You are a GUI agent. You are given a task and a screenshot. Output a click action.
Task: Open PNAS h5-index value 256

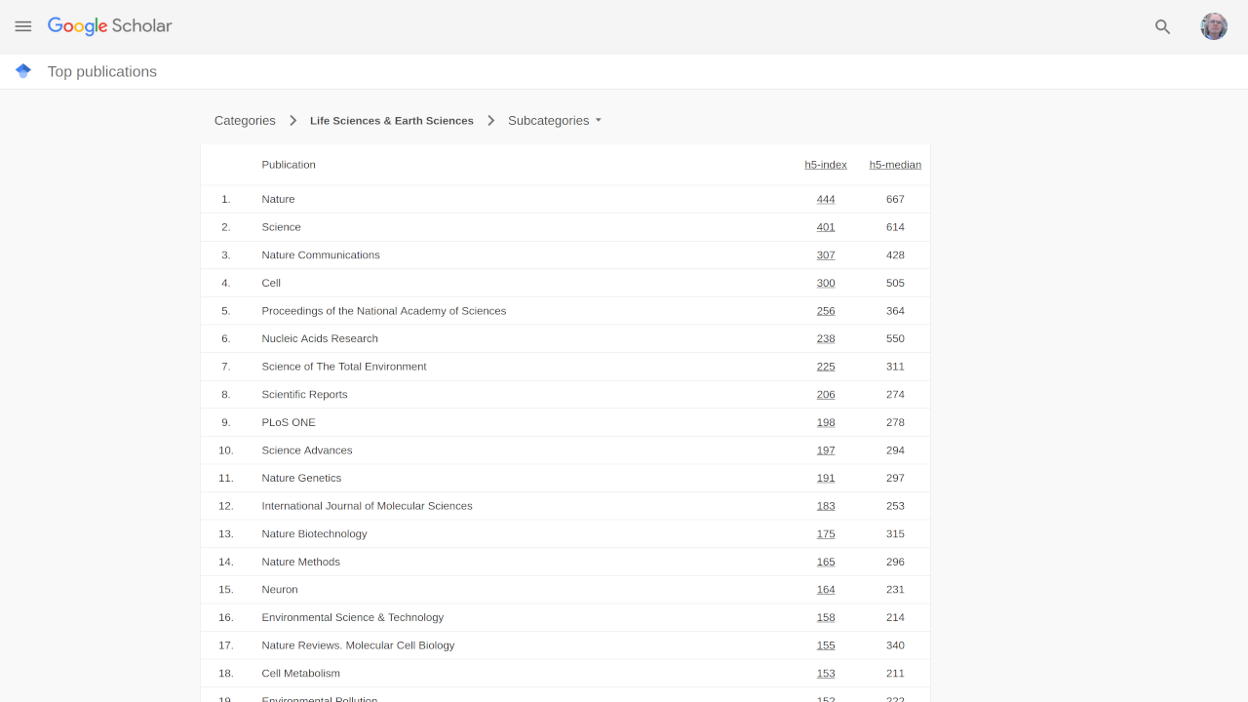(x=826, y=311)
